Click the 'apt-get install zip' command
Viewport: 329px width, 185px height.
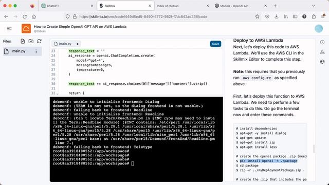point(258,142)
